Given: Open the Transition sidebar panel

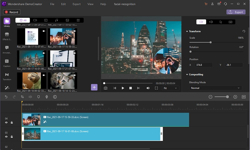Looking at the screenshot, I should tap(7, 76).
